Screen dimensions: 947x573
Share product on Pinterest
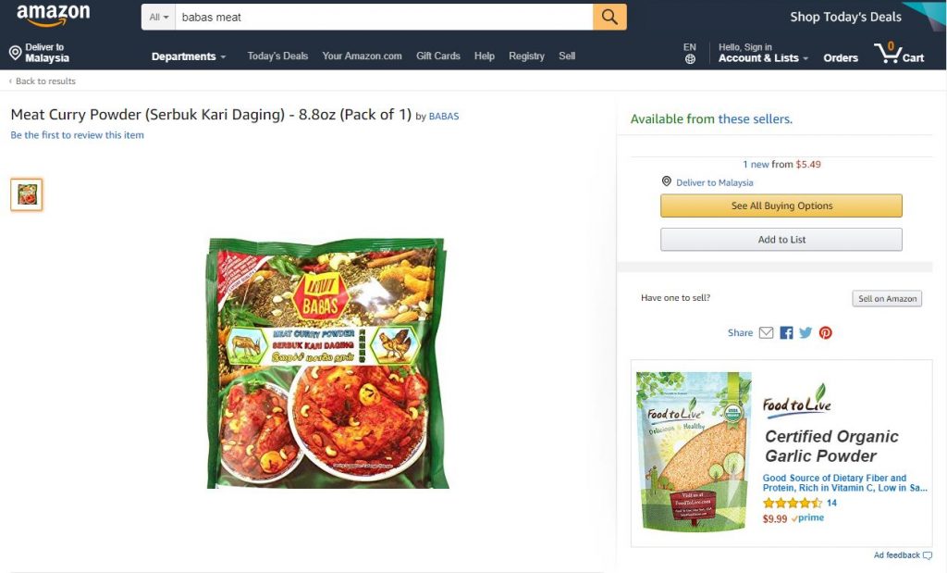826,332
